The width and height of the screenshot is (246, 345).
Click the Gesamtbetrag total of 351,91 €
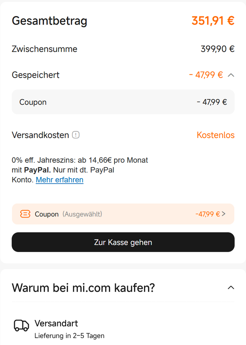[x=213, y=21]
